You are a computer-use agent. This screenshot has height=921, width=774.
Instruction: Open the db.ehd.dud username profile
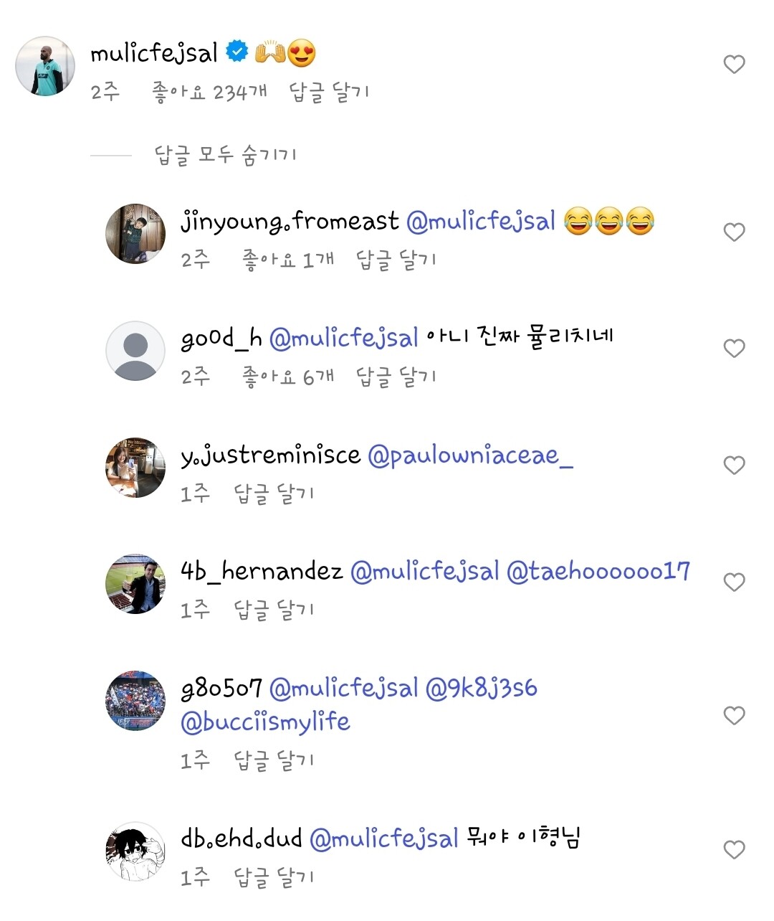click(241, 838)
